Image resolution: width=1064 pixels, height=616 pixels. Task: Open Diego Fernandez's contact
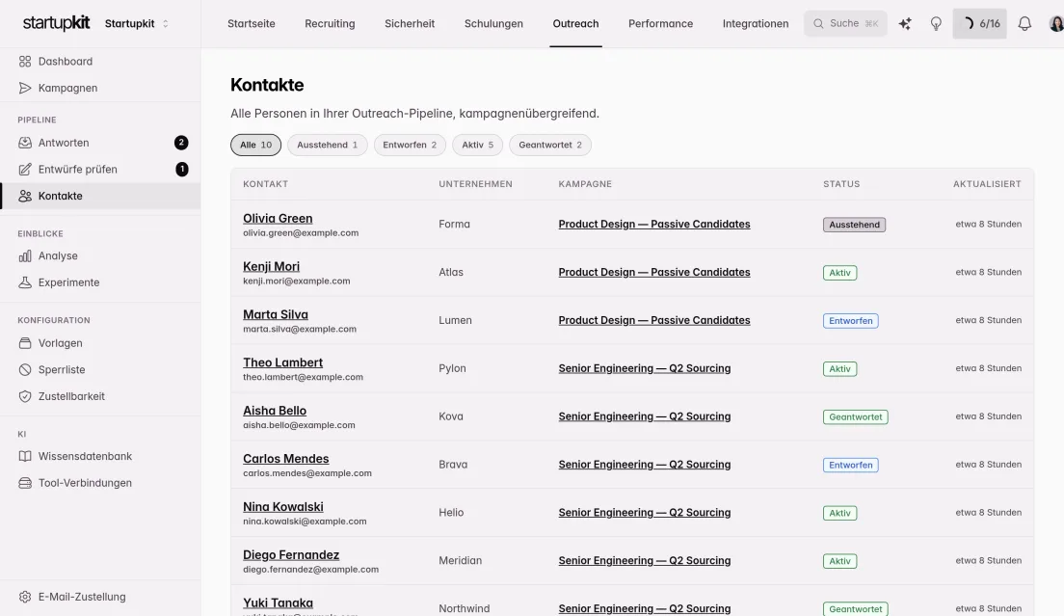[291, 555]
